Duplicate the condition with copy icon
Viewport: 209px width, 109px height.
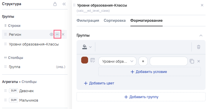tap(192, 61)
